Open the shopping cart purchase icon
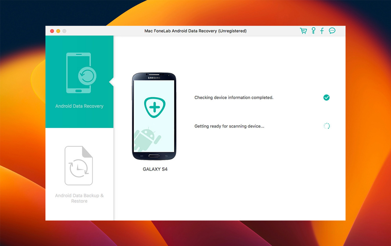Screen dimensions: 391x246 pyautogui.click(x=304, y=31)
